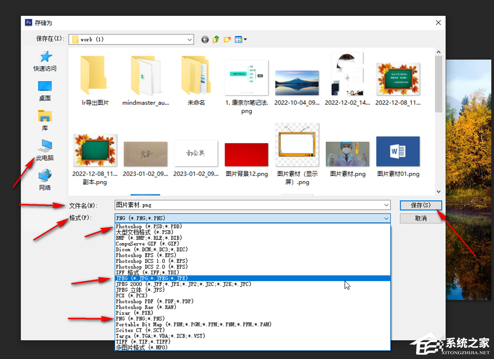The width and height of the screenshot is (494, 359).
Task: Choose Photoshop EPS (*.EPS) format
Action: [x=253, y=255]
